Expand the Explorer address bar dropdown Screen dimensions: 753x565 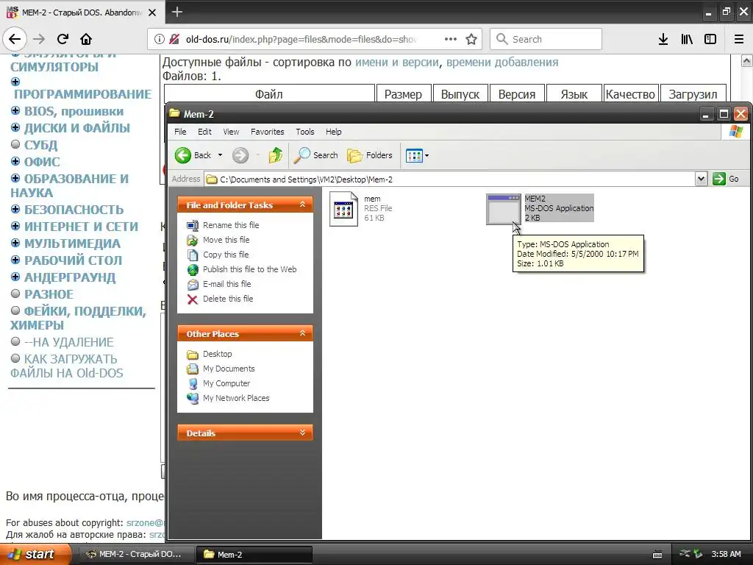(701, 179)
